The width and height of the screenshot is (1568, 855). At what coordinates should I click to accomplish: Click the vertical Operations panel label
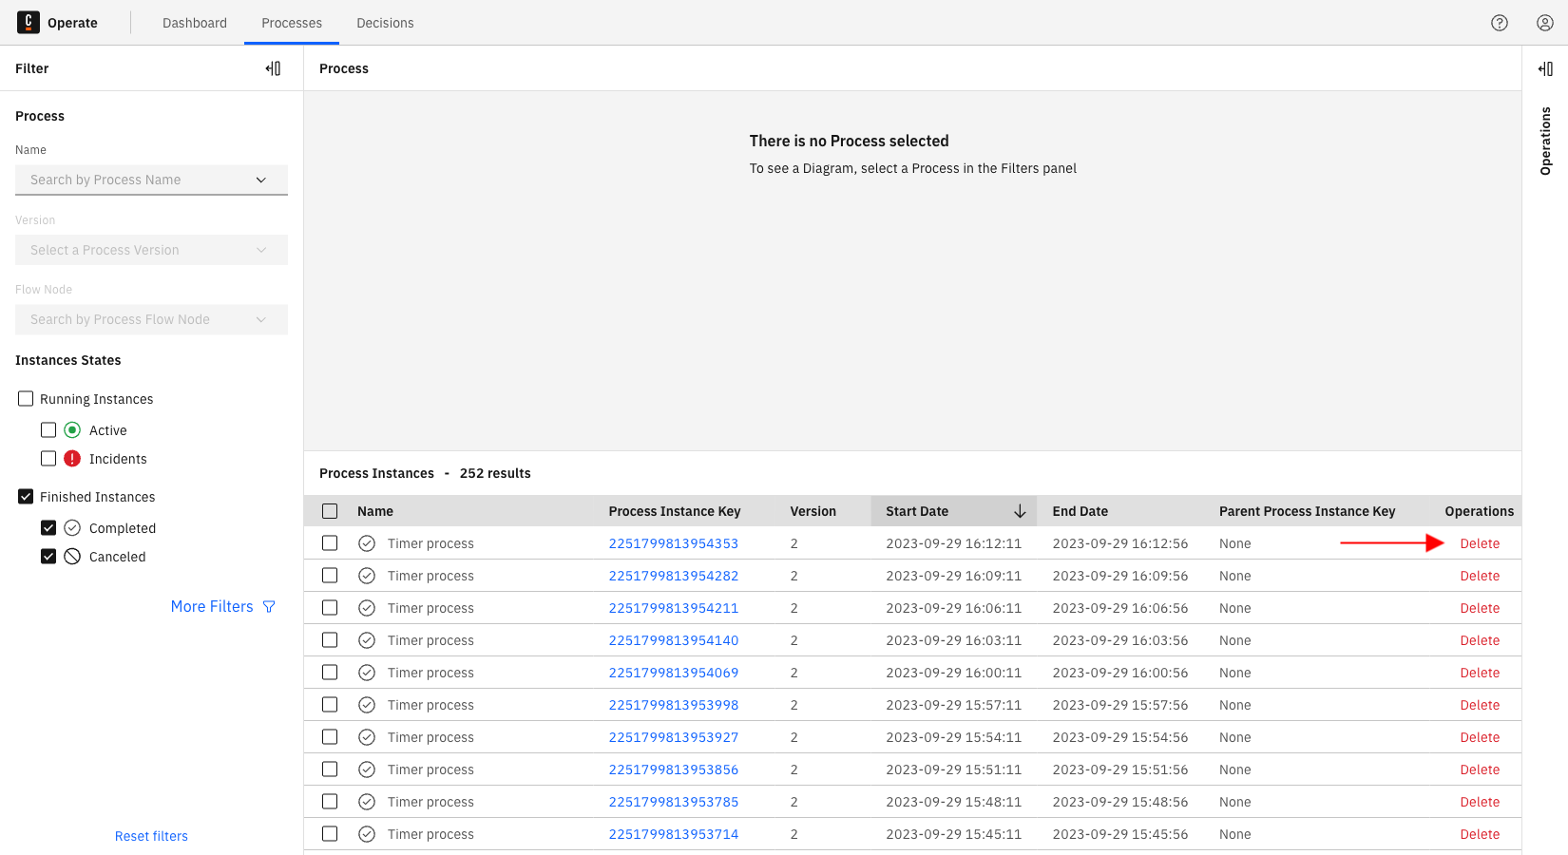click(x=1545, y=141)
